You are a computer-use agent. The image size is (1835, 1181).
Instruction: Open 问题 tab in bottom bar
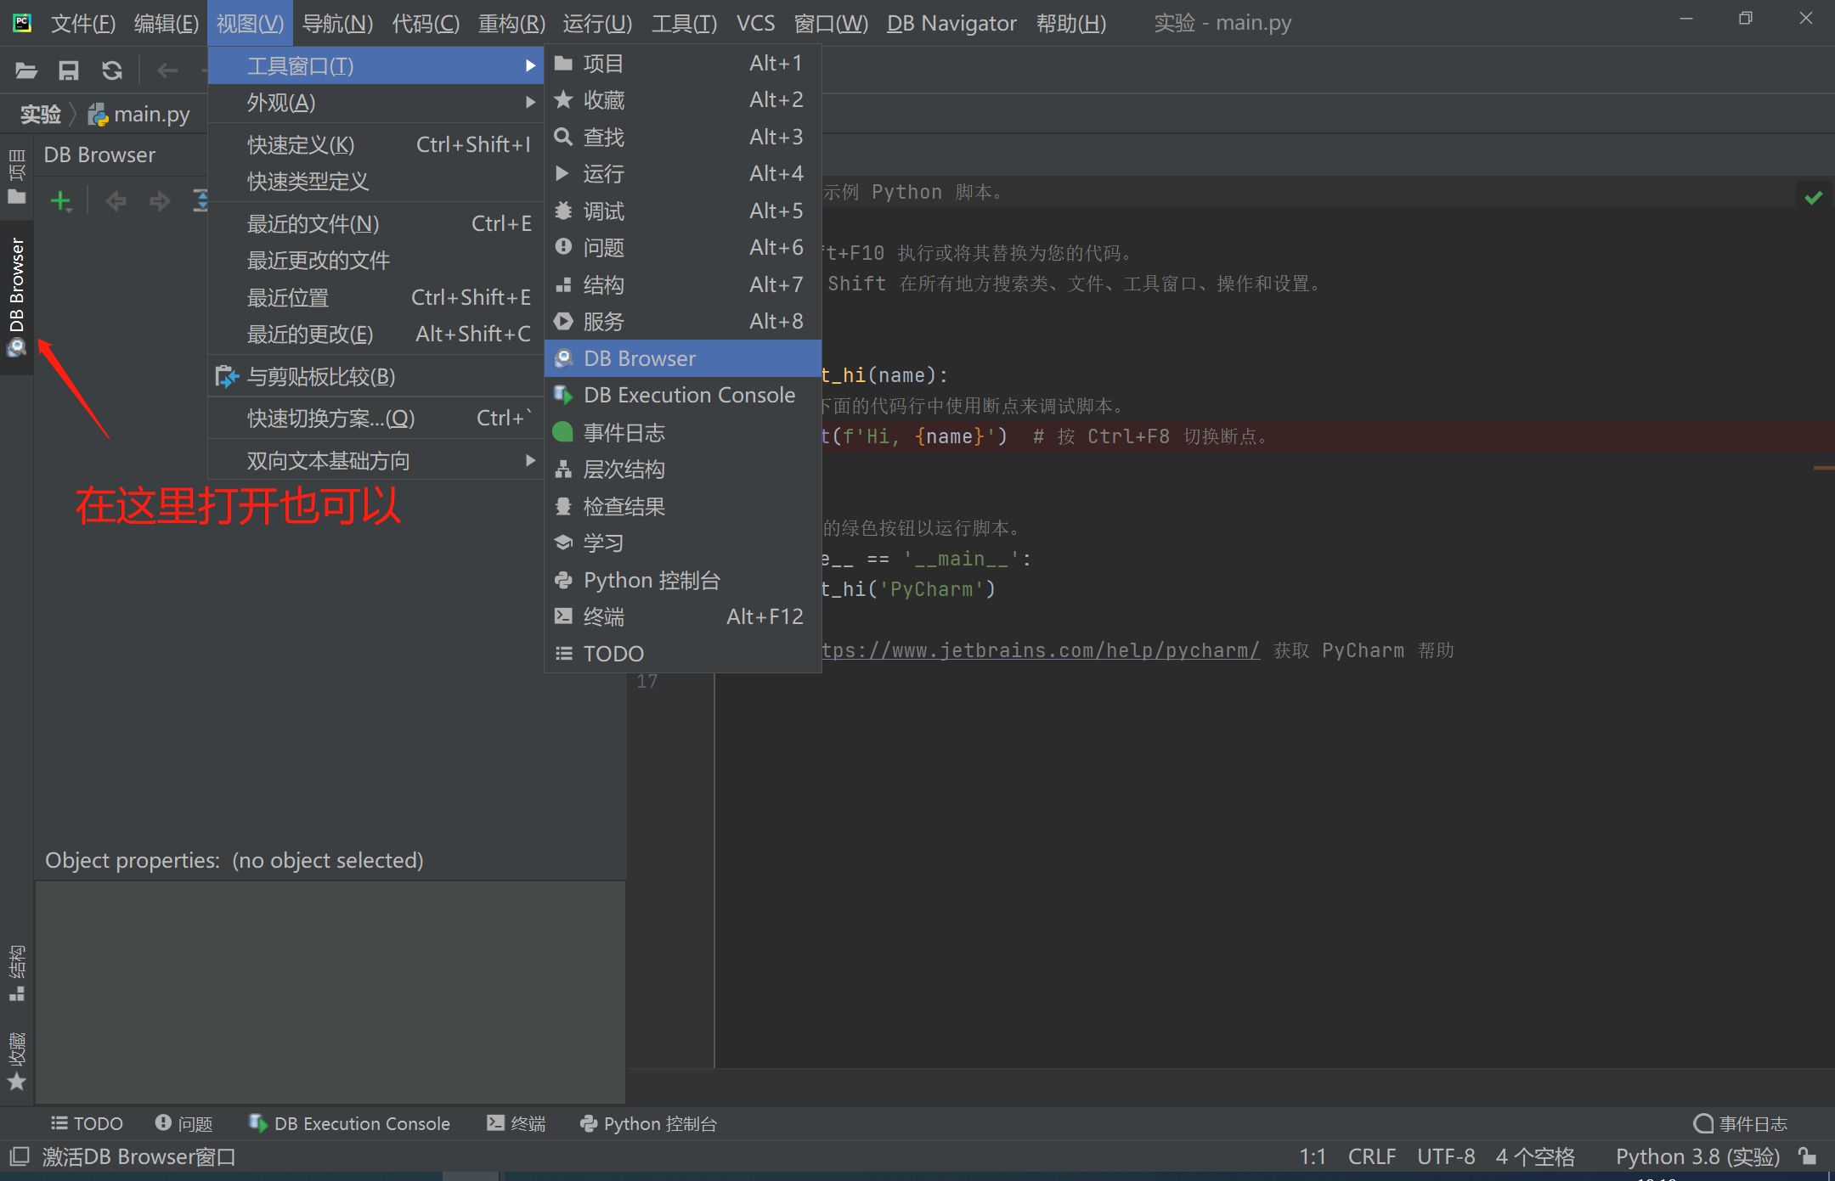(184, 1123)
